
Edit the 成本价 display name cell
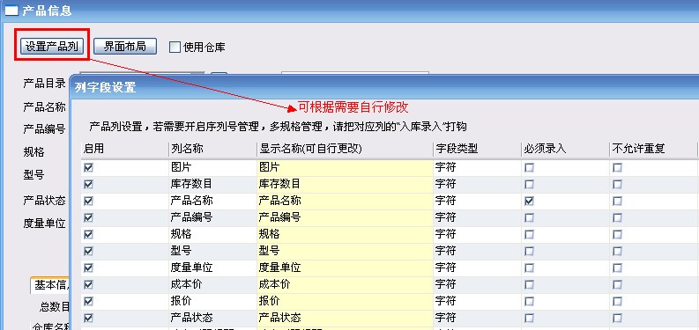[x=345, y=284]
